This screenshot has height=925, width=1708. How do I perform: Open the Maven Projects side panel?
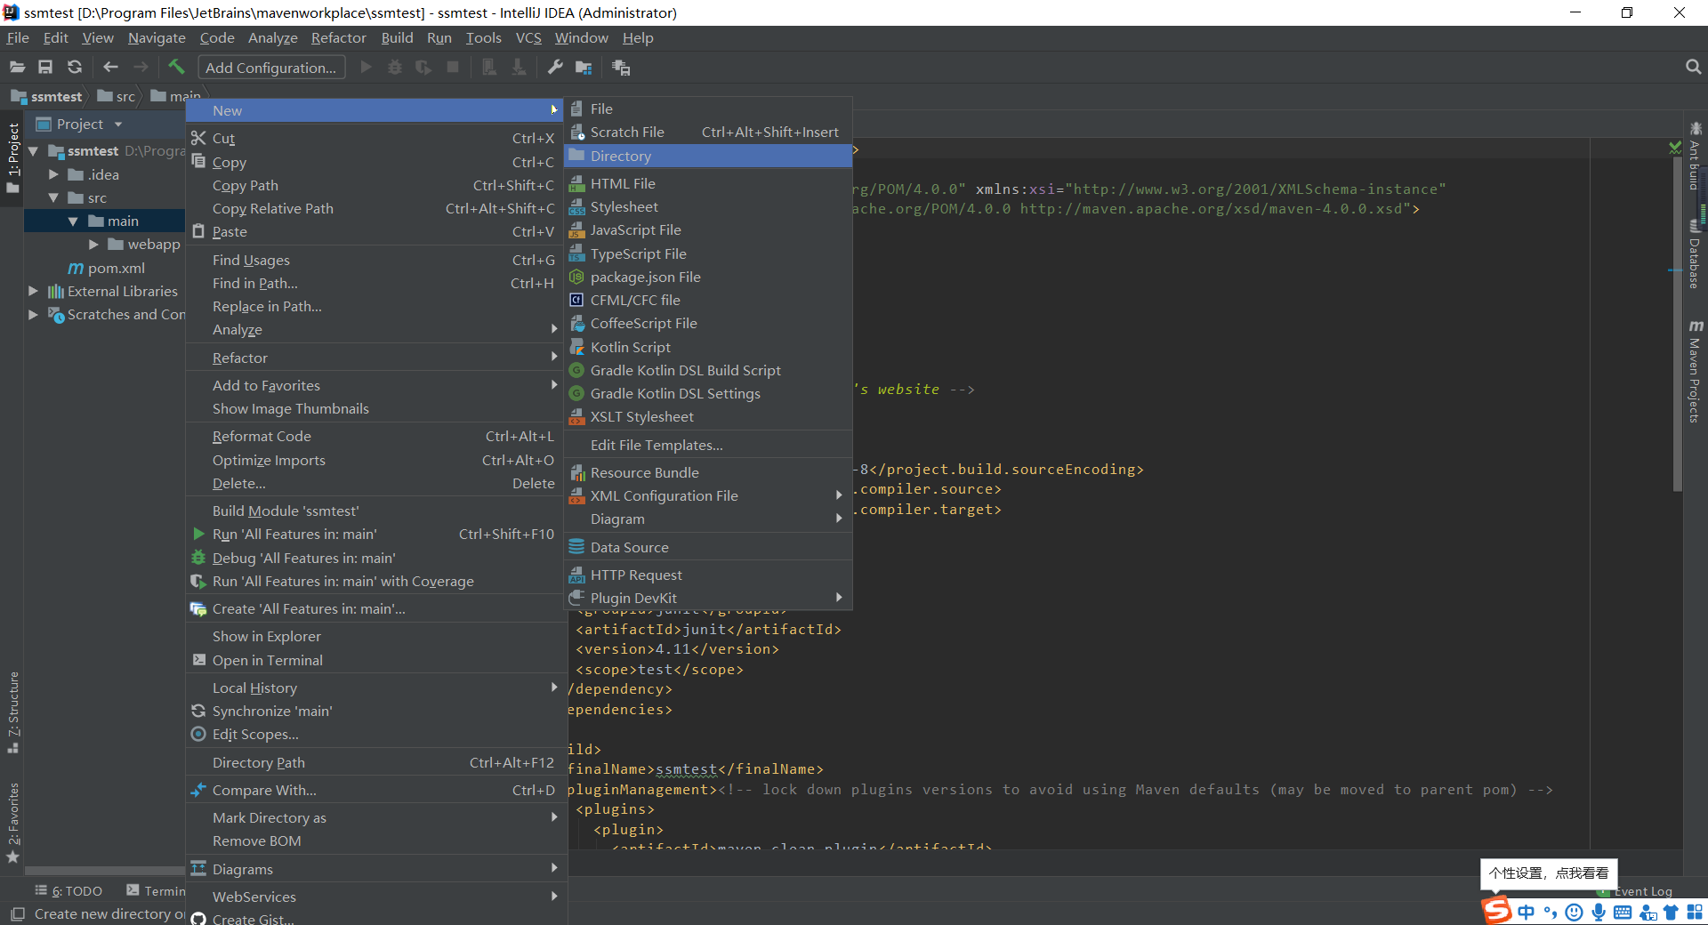1695,372
